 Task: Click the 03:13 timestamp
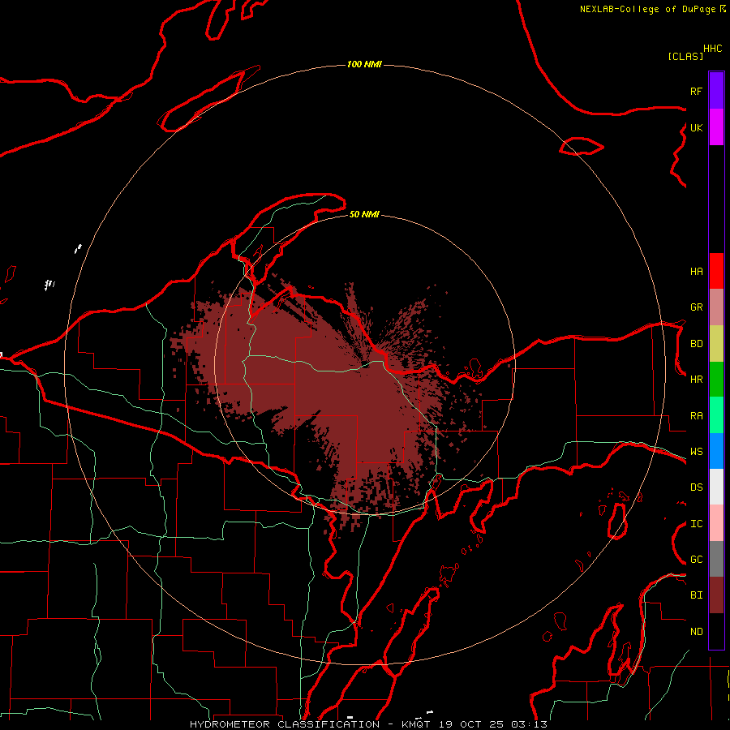tap(528, 724)
